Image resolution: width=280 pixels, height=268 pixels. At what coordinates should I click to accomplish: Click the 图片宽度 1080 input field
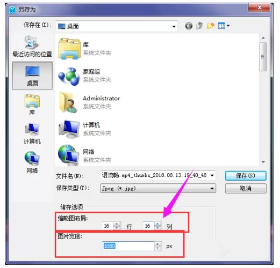point(128,246)
